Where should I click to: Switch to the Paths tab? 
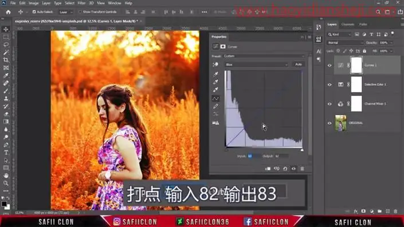(363, 25)
